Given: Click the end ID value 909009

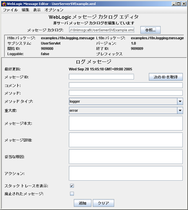Looking at the screenshot, I should (x=137, y=49).
